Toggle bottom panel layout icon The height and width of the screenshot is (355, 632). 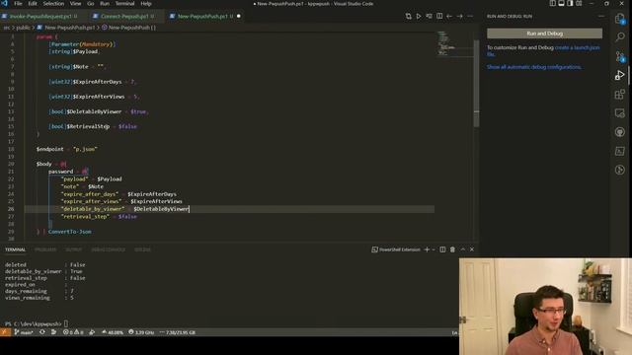(561, 3)
